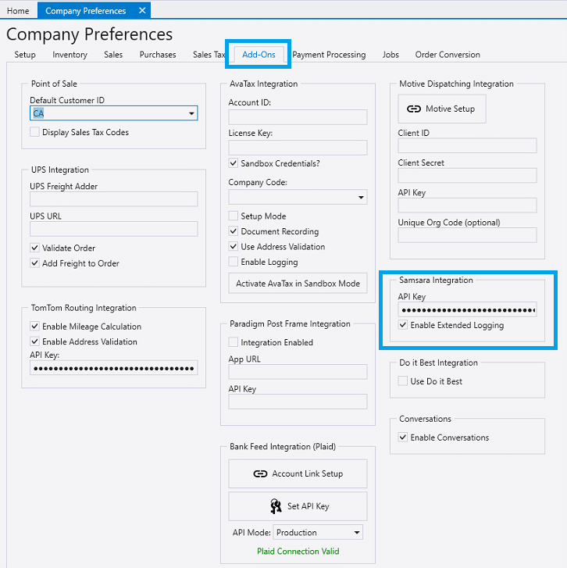Expand the AvaTax Company Code dropdown
The height and width of the screenshot is (568, 567).
point(361,198)
